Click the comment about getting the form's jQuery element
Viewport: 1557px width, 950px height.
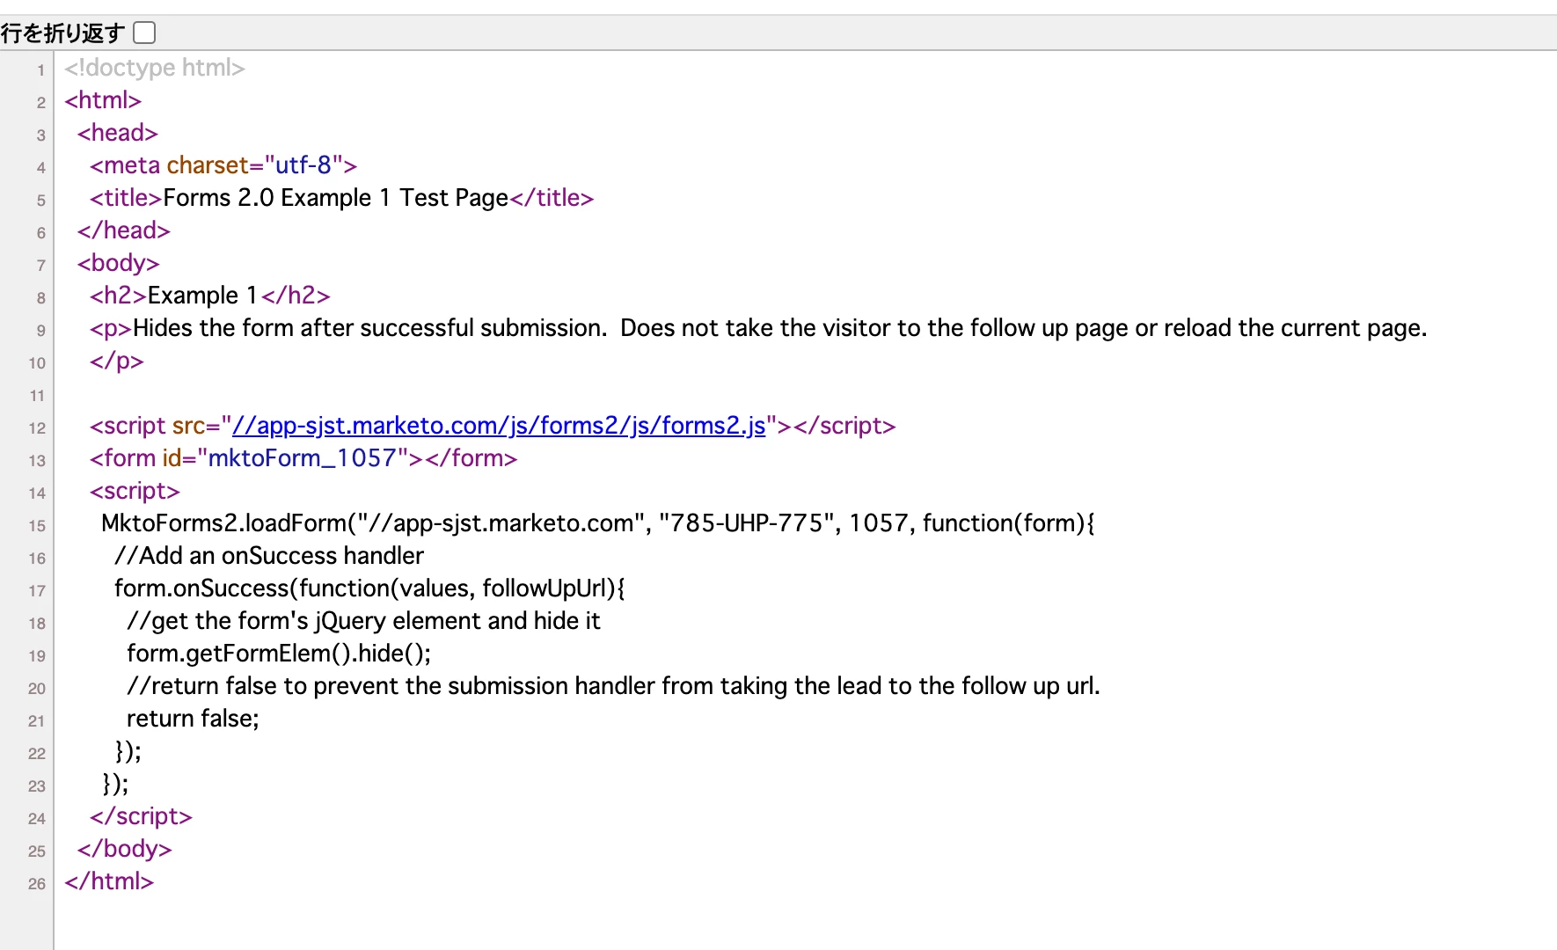click(x=363, y=621)
